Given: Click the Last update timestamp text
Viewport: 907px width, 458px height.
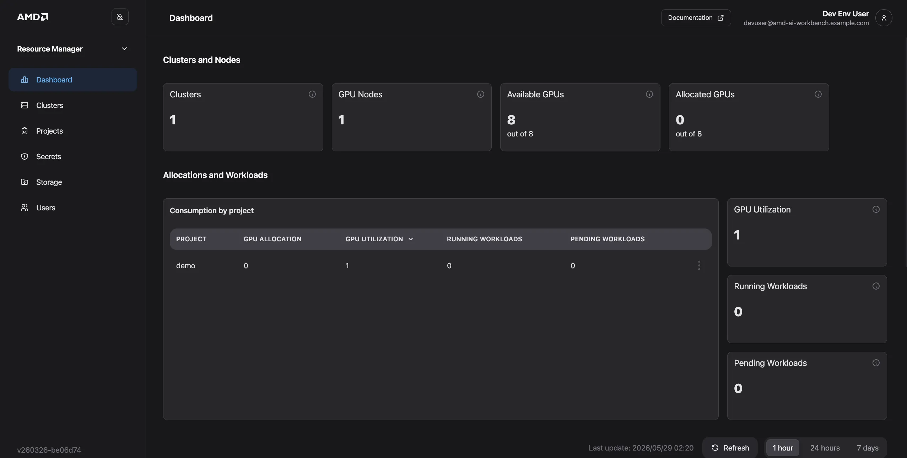Looking at the screenshot, I should pos(641,448).
